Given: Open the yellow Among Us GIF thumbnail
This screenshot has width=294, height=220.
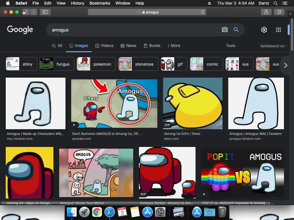Looking at the screenshot, I should (x=193, y=103).
